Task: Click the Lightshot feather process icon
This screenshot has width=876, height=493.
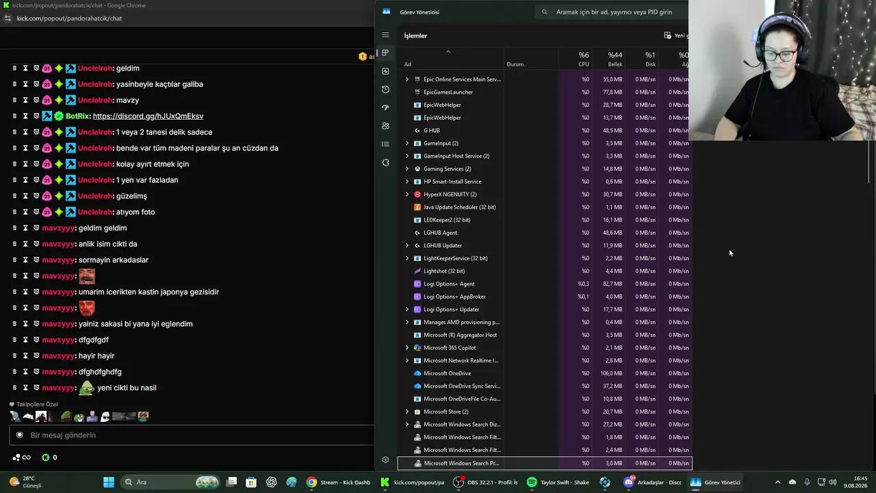Action: 417,271
